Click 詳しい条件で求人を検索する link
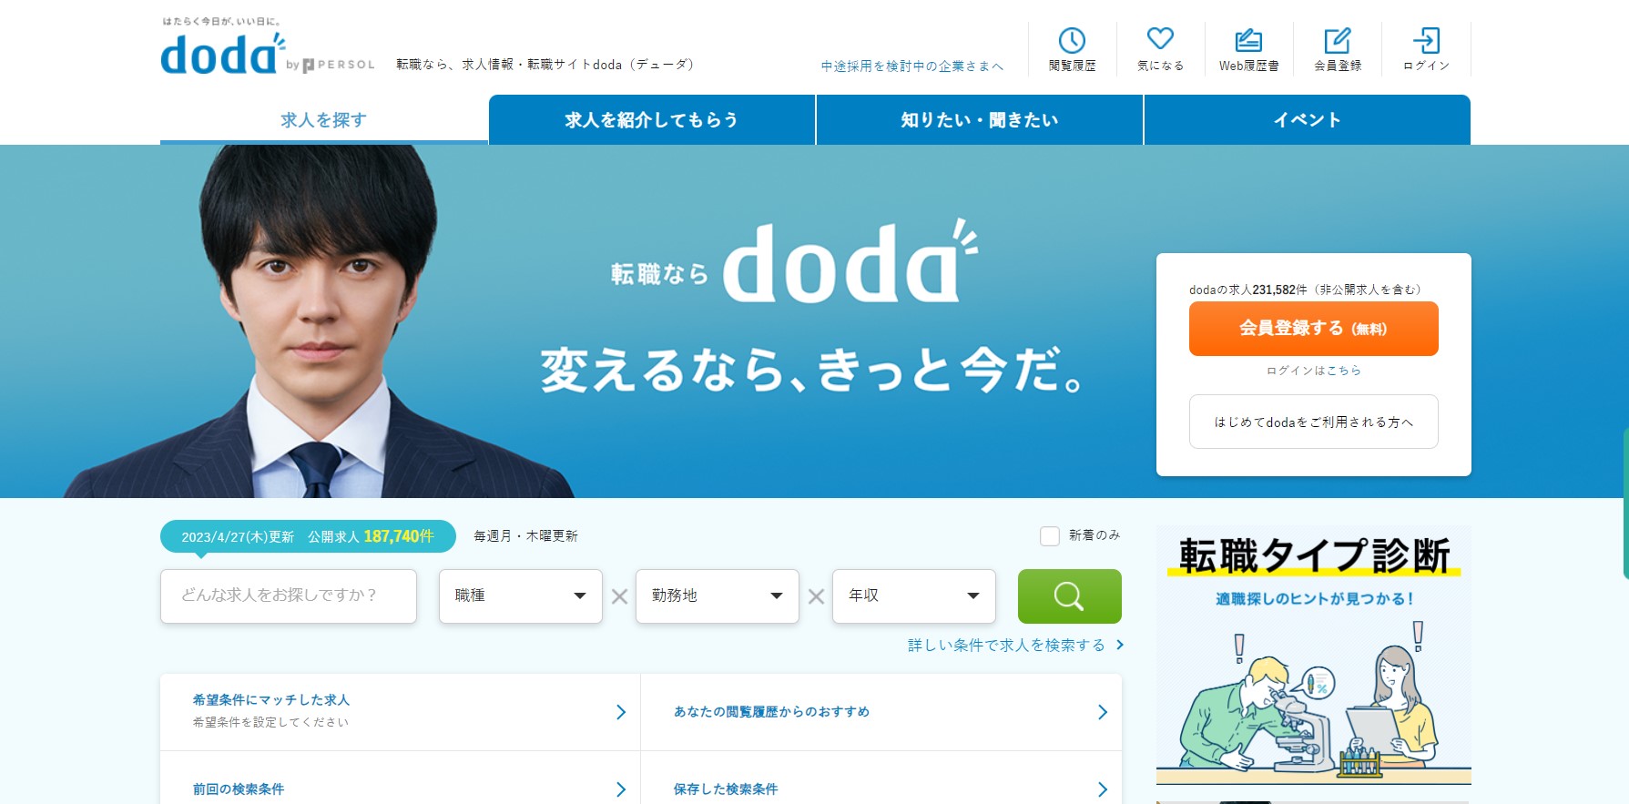The height and width of the screenshot is (804, 1629). (1015, 646)
